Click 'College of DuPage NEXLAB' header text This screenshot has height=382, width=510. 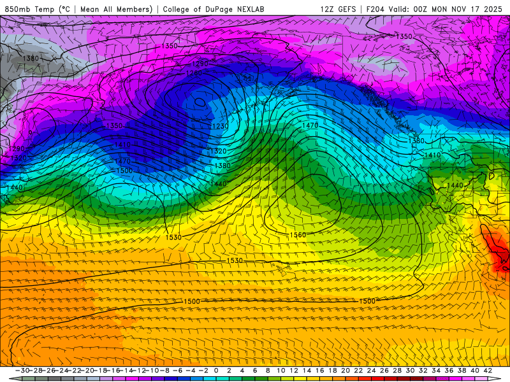(x=214, y=9)
